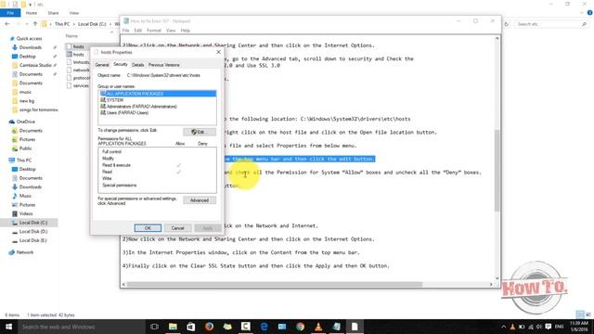Open Quick Access Toolbar customize dropdown

pos(30,4)
